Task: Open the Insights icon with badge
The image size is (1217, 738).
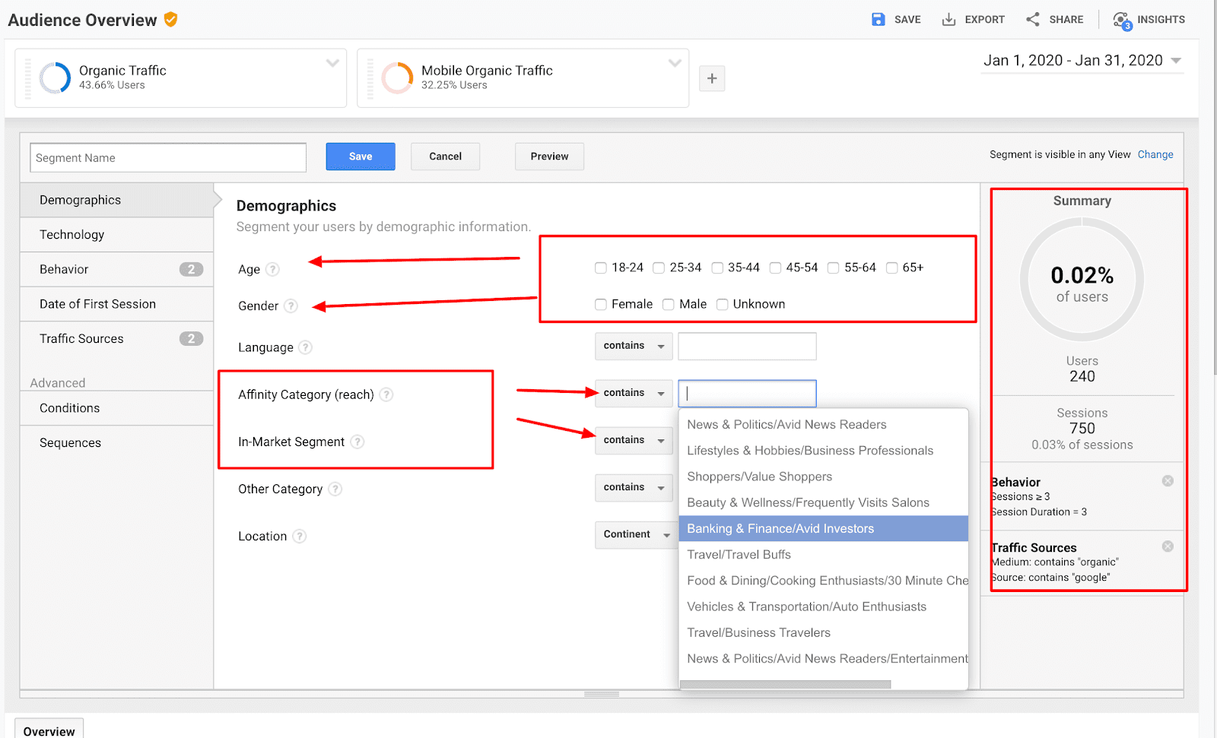Action: tap(1122, 21)
